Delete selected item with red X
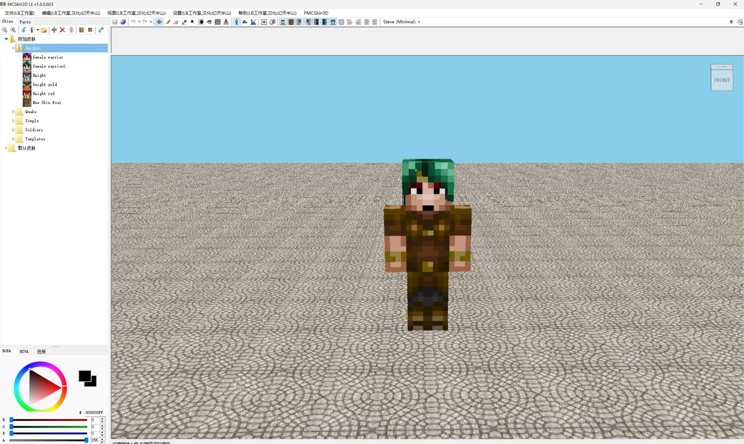The height and width of the screenshot is (444, 744). click(62, 30)
